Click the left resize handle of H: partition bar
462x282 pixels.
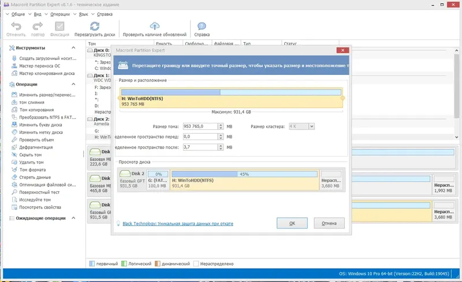click(120, 98)
